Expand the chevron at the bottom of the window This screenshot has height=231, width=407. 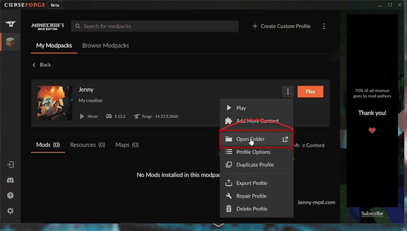pos(218,225)
